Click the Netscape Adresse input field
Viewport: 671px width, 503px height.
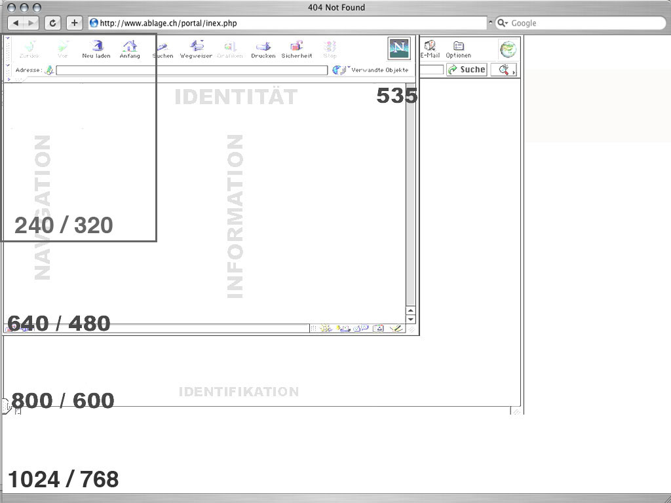[x=191, y=70]
